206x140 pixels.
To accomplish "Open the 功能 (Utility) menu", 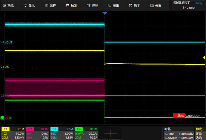I will pyautogui.click(x=11, y=5).
